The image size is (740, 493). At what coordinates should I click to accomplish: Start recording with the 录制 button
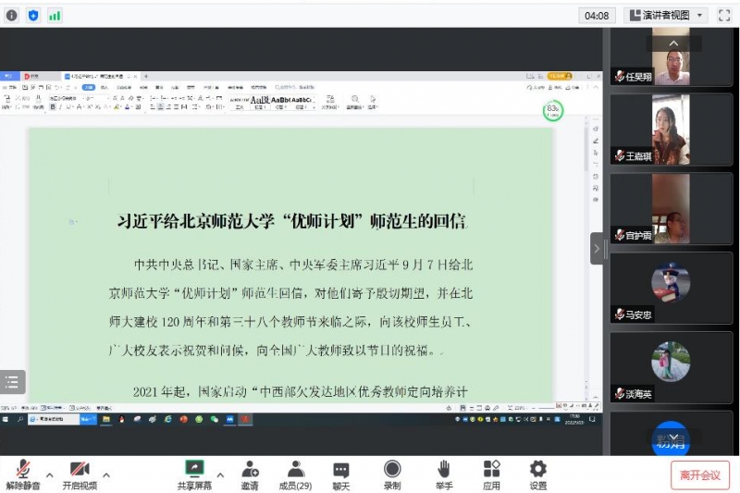pyautogui.click(x=392, y=475)
